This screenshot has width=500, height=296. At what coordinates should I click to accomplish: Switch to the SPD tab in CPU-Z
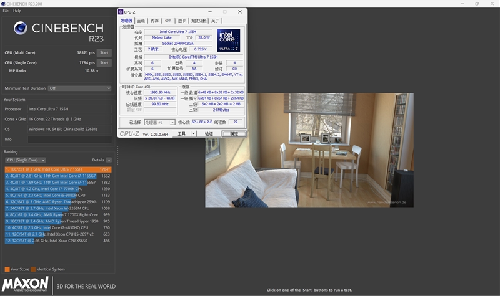coord(167,21)
